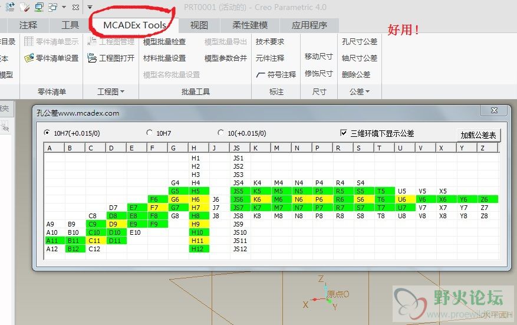This screenshot has height=325, width=517.
Task: Select the H11 tolerance cell
Action: pyautogui.click(x=199, y=241)
